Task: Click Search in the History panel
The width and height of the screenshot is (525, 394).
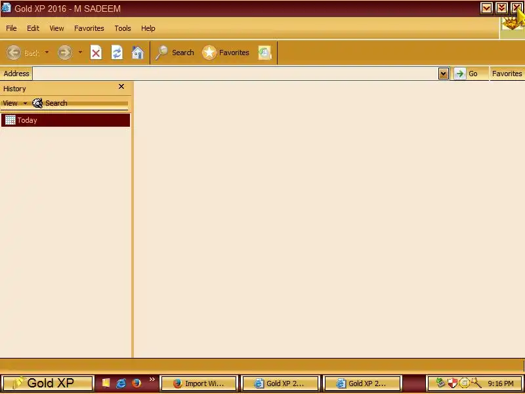Action: (50, 103)
